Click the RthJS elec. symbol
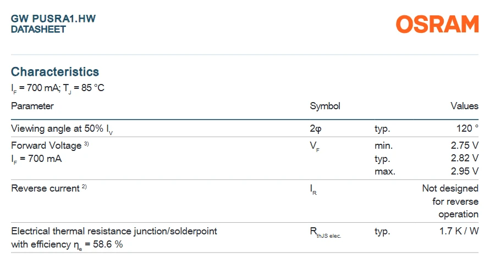Image resolution: width=490 pixels, height=264 pixels. point(326,233)
